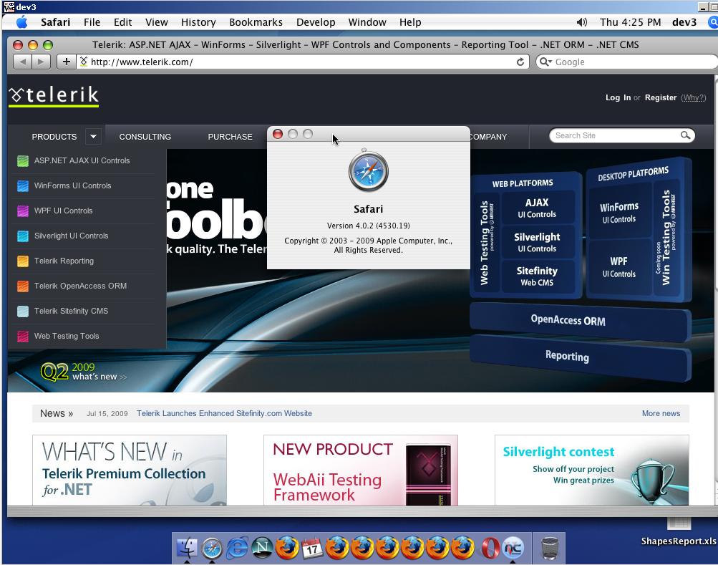Click the site search magnifier icon

[685, 135]
